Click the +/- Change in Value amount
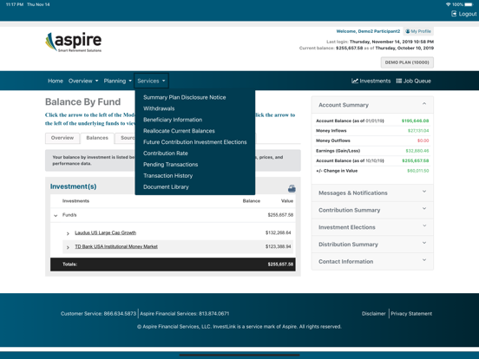Viewport: 479px width, 359px height. pyautogui.click(x=418, y=171)
